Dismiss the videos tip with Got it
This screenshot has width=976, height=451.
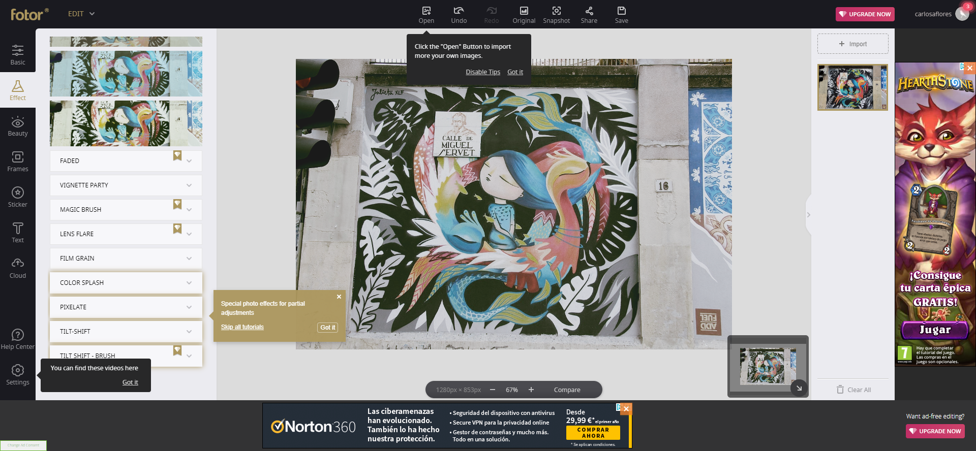point(130,382)
